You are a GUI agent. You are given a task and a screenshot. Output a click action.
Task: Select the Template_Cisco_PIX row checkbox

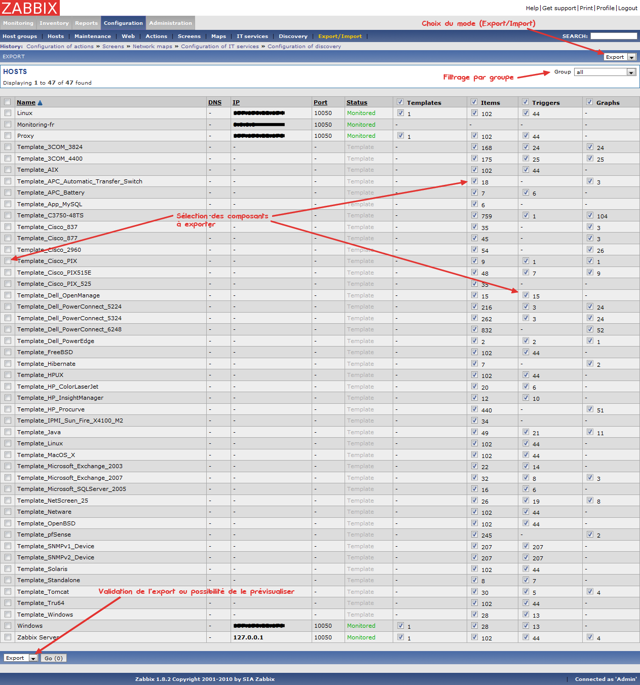(x=8, y=261)
